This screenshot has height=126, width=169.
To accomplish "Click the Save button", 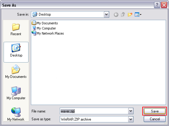I will click(x=155, y=111).
